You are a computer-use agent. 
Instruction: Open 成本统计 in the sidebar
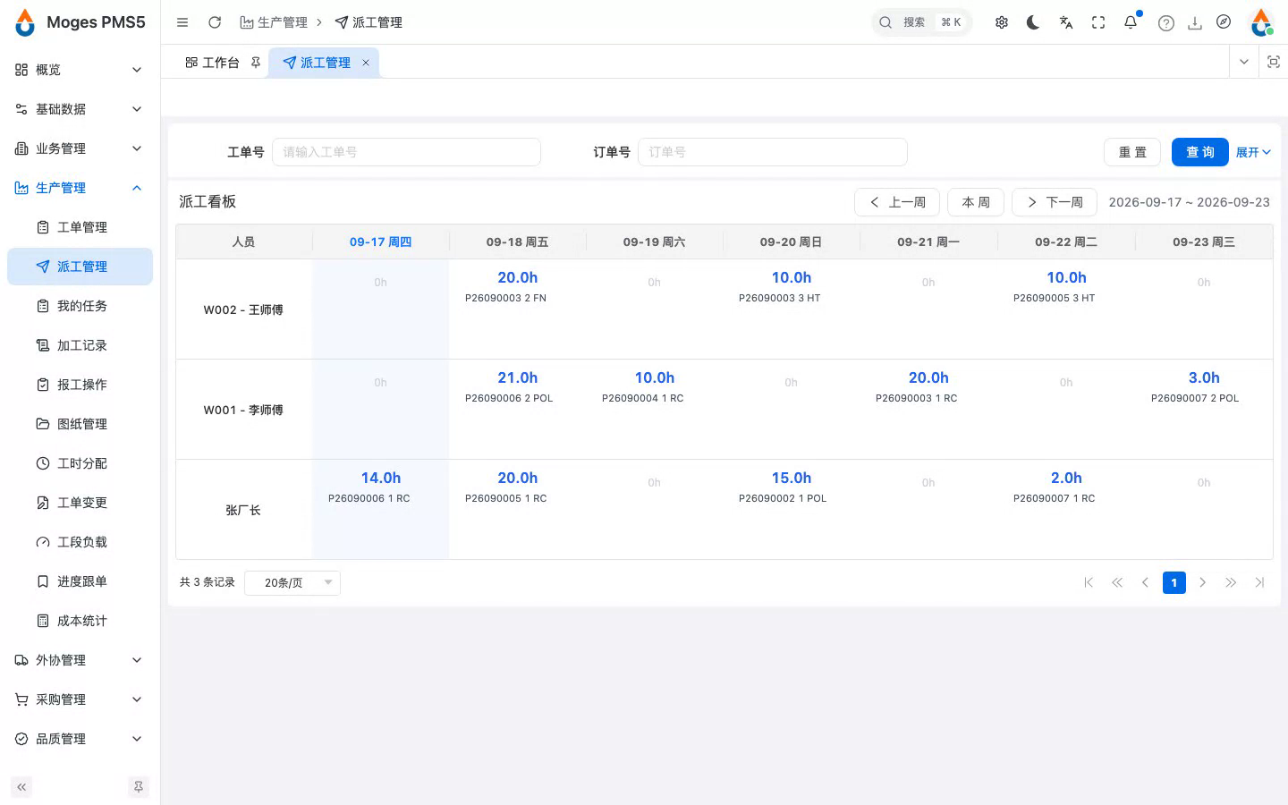coord(80,621)
